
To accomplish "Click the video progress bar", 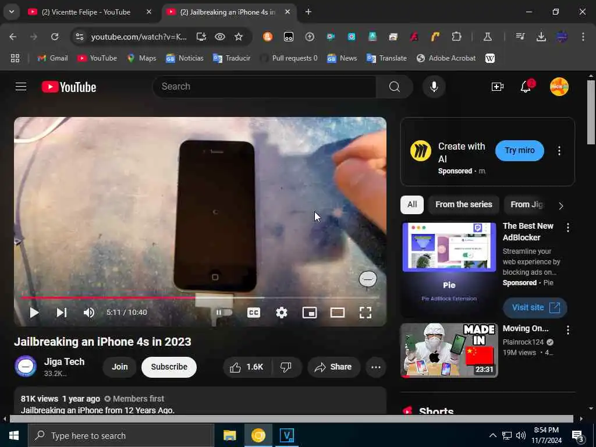I will click(200, 297).
